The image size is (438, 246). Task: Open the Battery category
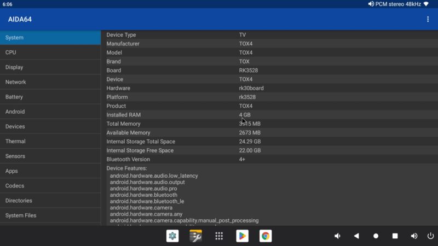50,97
